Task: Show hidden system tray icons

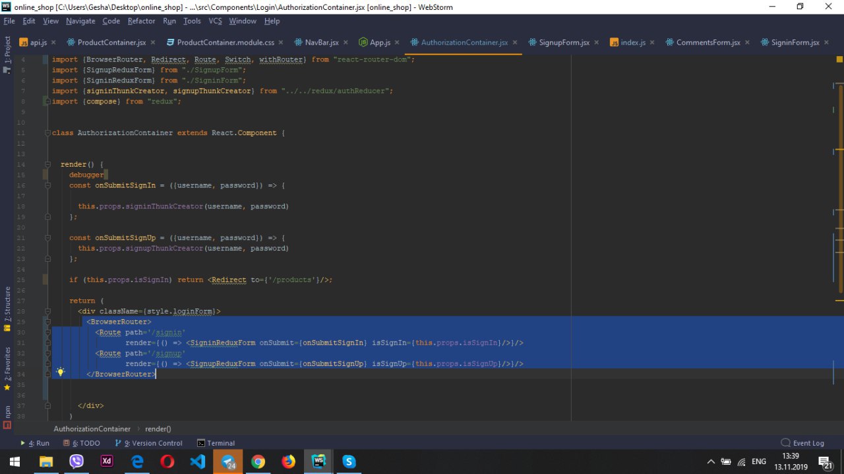Action: pyautogui.click(x=711, y=461)
